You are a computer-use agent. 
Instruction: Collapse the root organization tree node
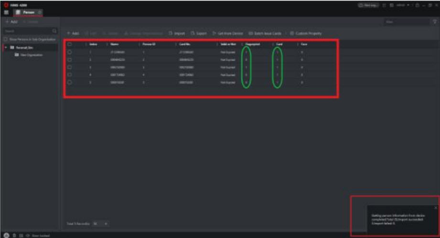(x=5, y=48)
